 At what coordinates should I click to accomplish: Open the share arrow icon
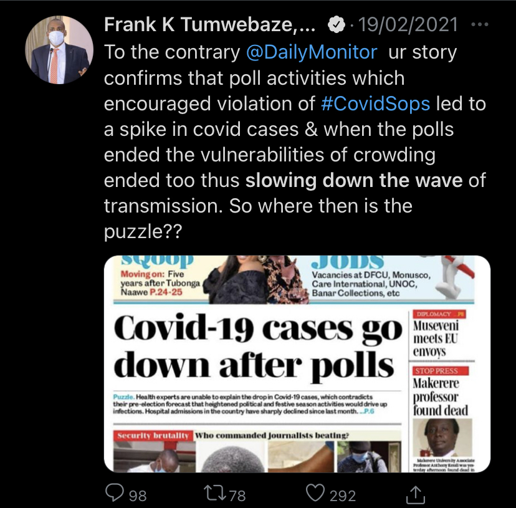pyautogui.click(x=416, y=494)
